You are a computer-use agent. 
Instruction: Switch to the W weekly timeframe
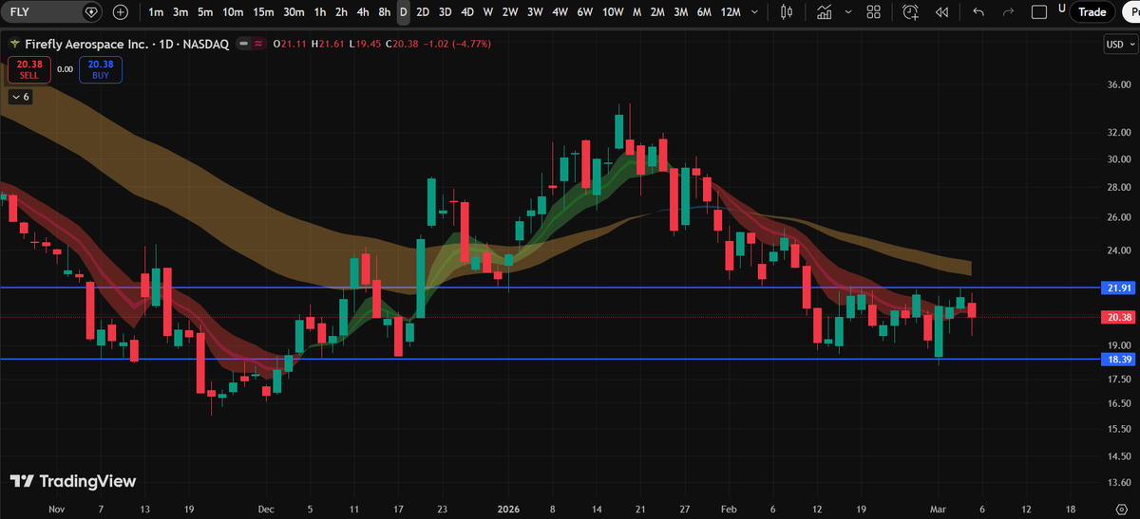click(487, 12)
